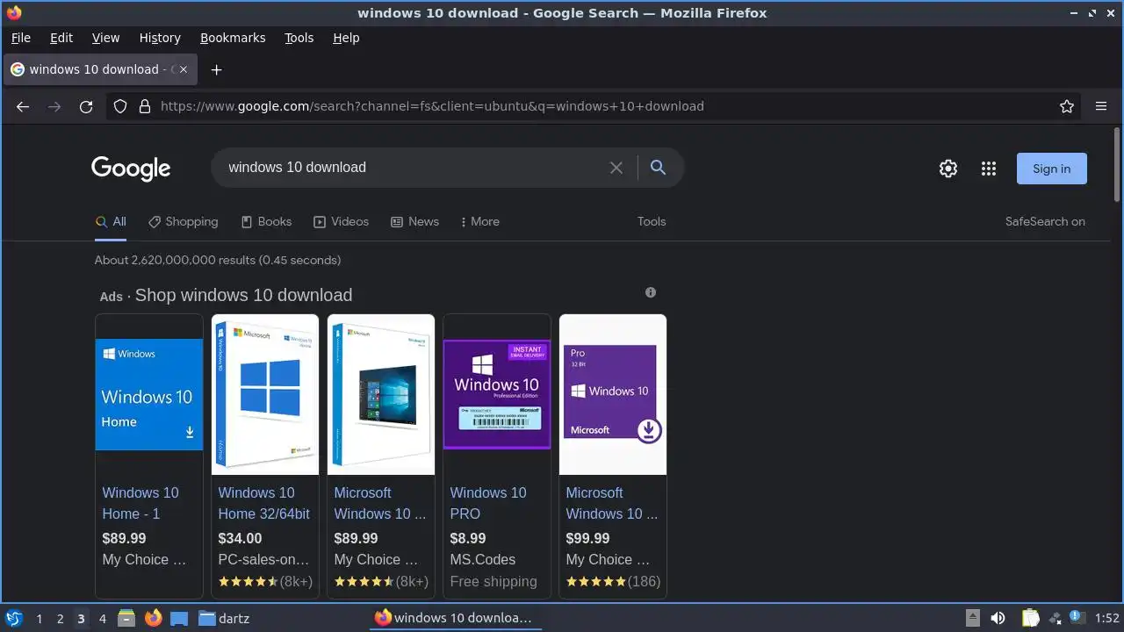Go to the Google logo homepage
The image size is (1124, 632).
pos(131,169)
